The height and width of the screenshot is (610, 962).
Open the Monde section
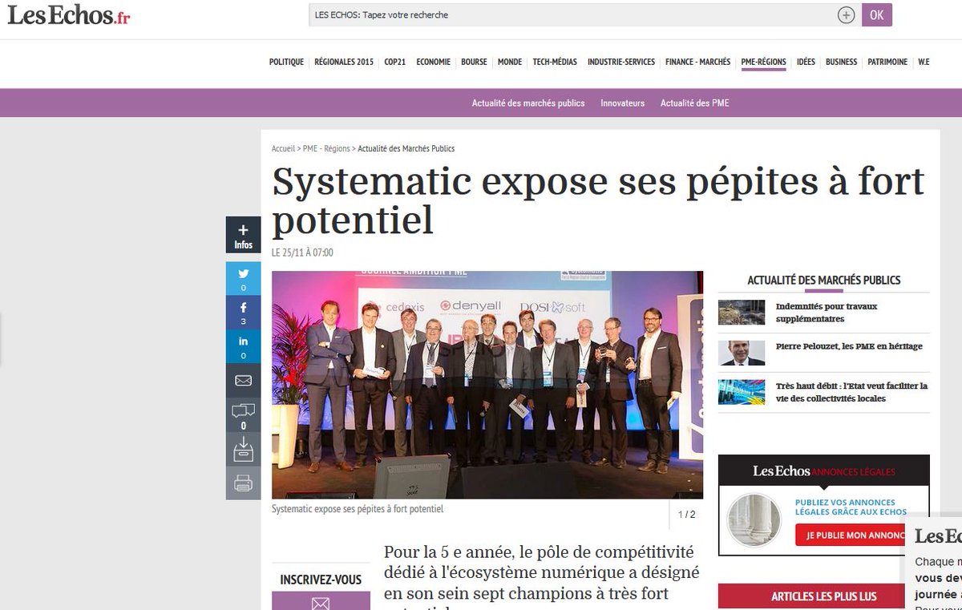[x=510, y=62]
